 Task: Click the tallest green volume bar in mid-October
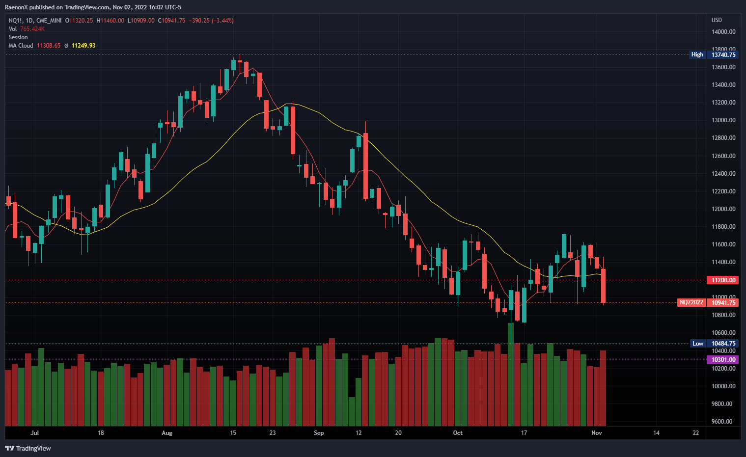tap(511, 374)
